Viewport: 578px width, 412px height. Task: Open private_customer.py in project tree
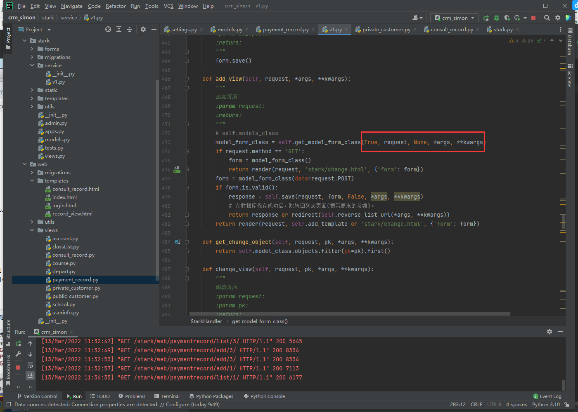click(76, 288)
